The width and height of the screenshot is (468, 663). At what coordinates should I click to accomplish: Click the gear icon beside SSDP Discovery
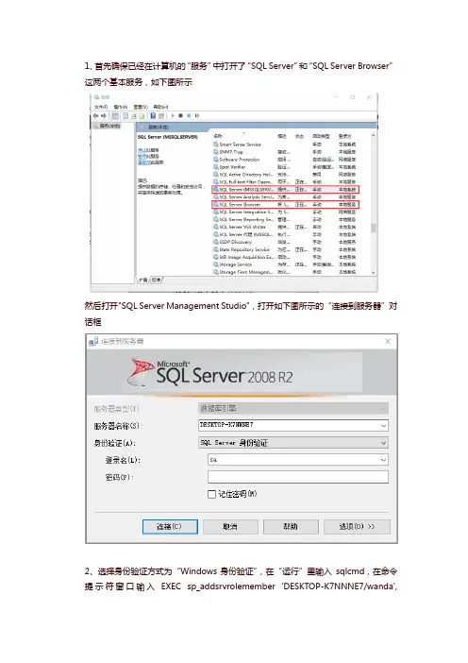tap(216, 242)
